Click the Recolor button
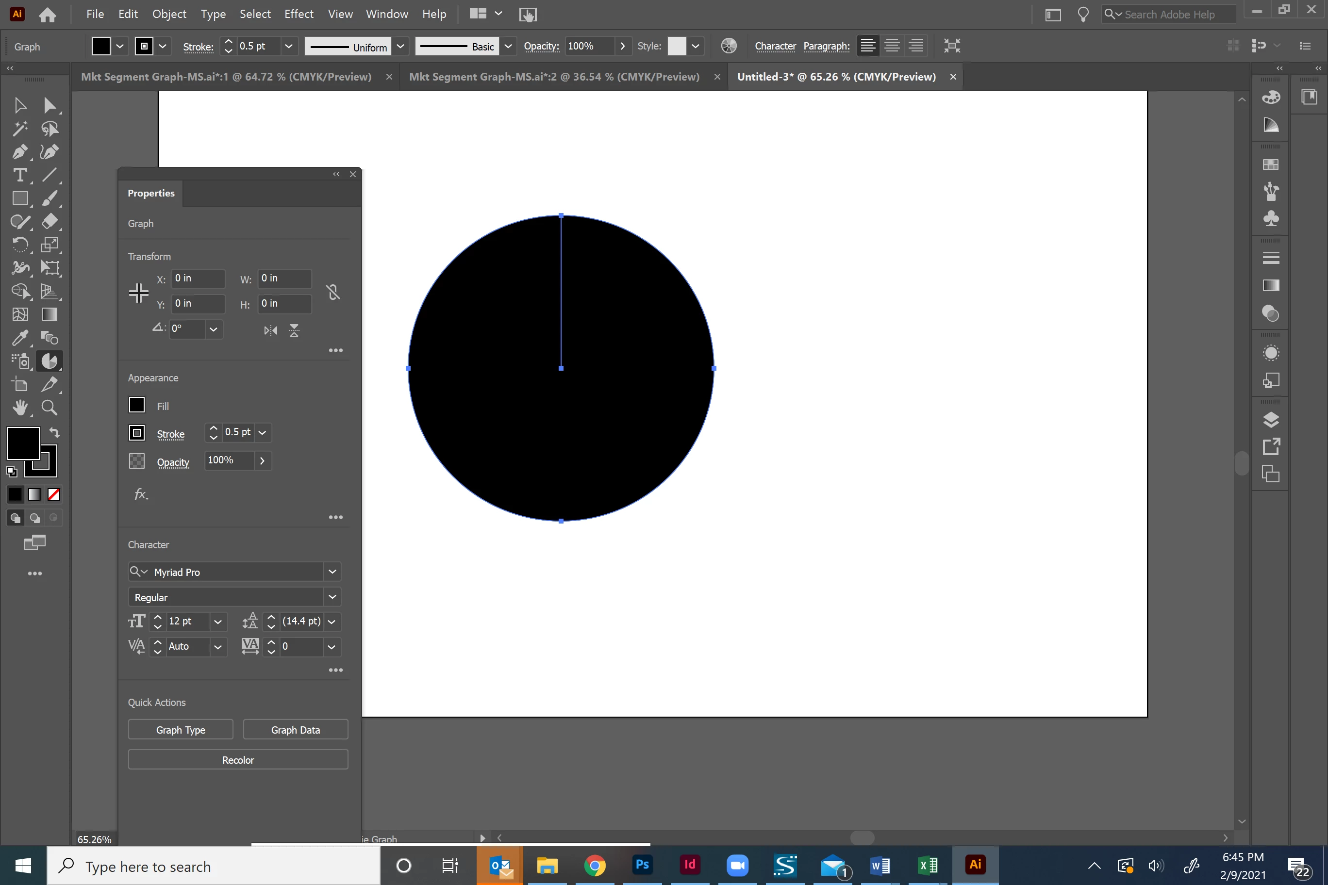The width and height of the screenshot is (1328, 885). (x=238, y=760)
